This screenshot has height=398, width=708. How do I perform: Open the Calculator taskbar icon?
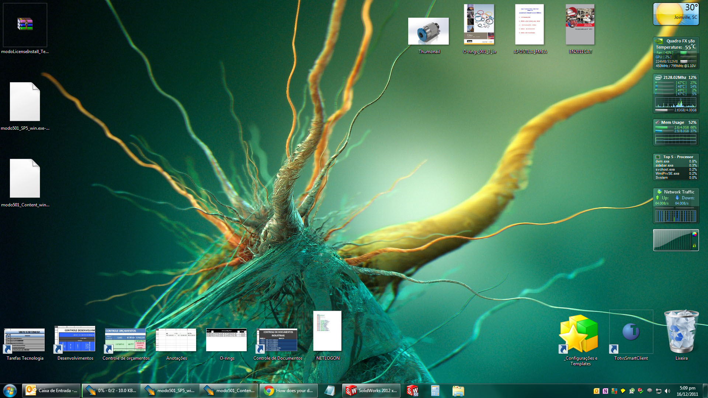click(x=435, y=391)
